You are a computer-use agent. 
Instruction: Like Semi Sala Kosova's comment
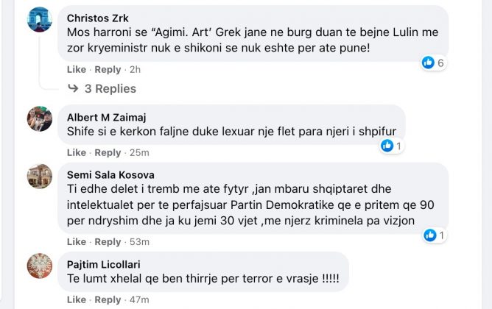(77, 242)
